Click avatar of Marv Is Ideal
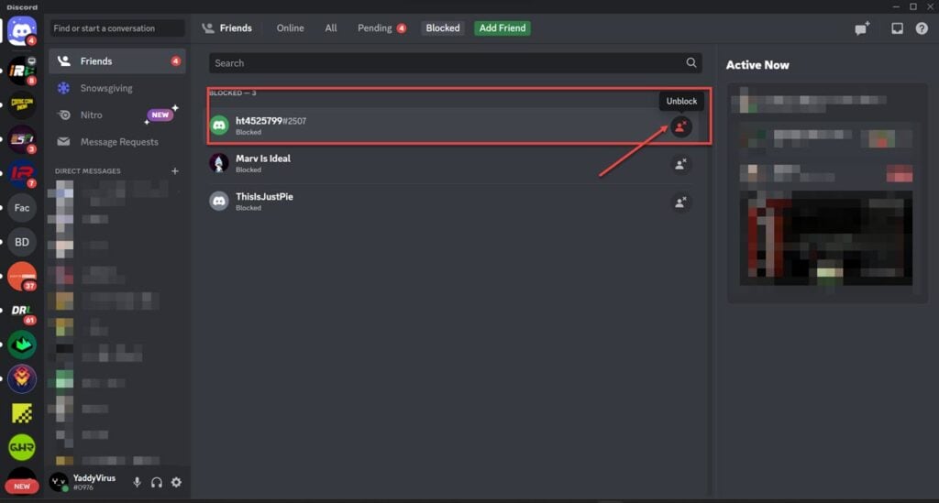Screen dimensions: 939x503 pos(219,163)
